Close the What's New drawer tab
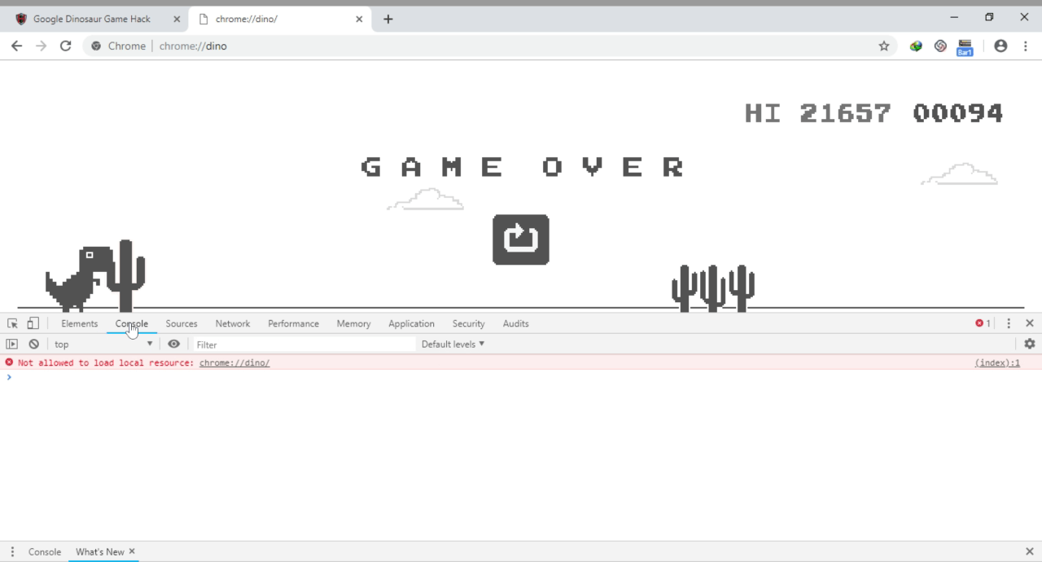 pyautogui.click(x=132, y=551)
